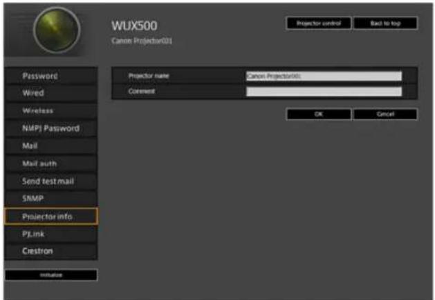Open the PJLink settings
The width and height of the screenshot is (435, 300).
click(51, 234)
